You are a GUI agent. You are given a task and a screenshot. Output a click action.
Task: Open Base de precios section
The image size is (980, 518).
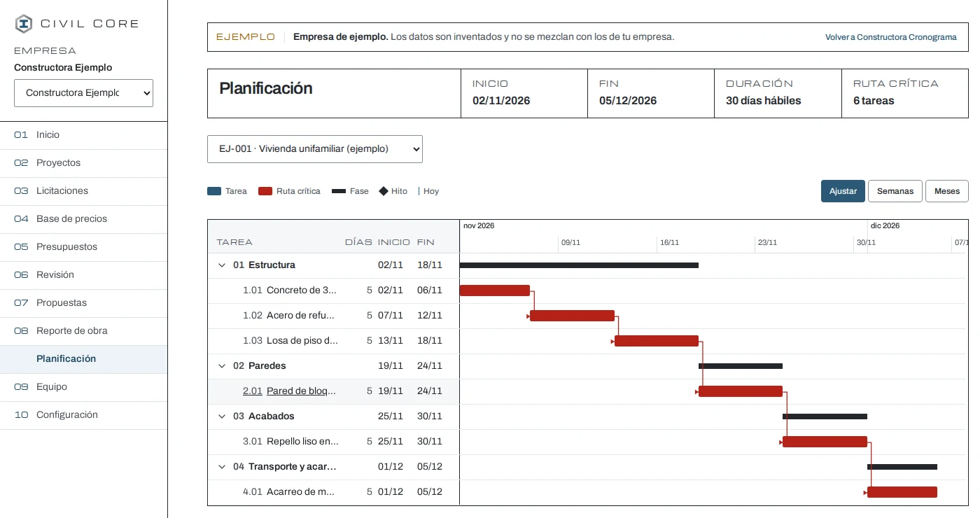pyautogui.click(x=83, y=219)
